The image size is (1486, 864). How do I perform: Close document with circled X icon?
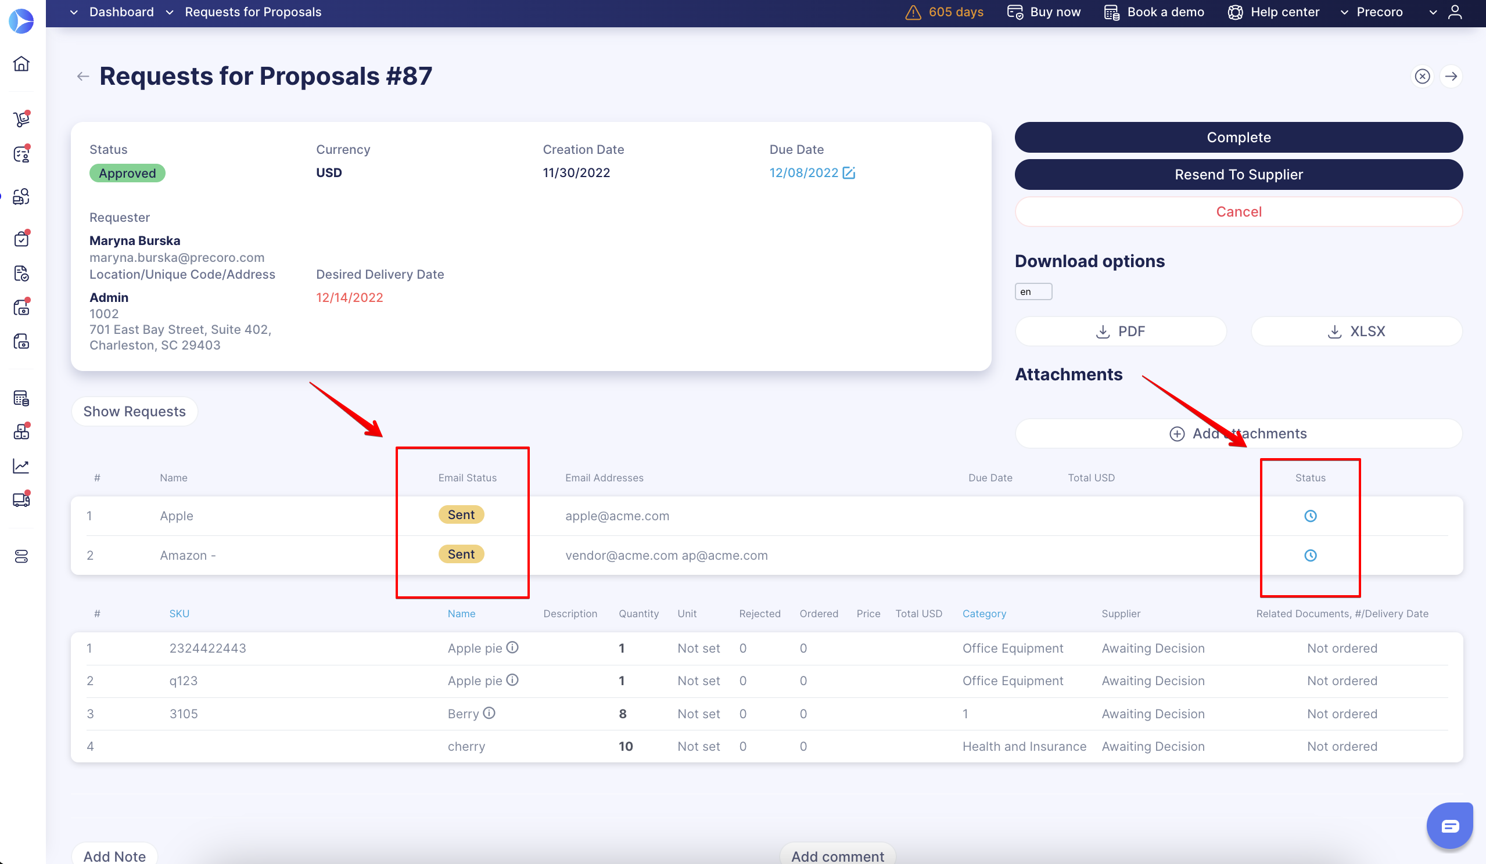(x=1422, y=77)
